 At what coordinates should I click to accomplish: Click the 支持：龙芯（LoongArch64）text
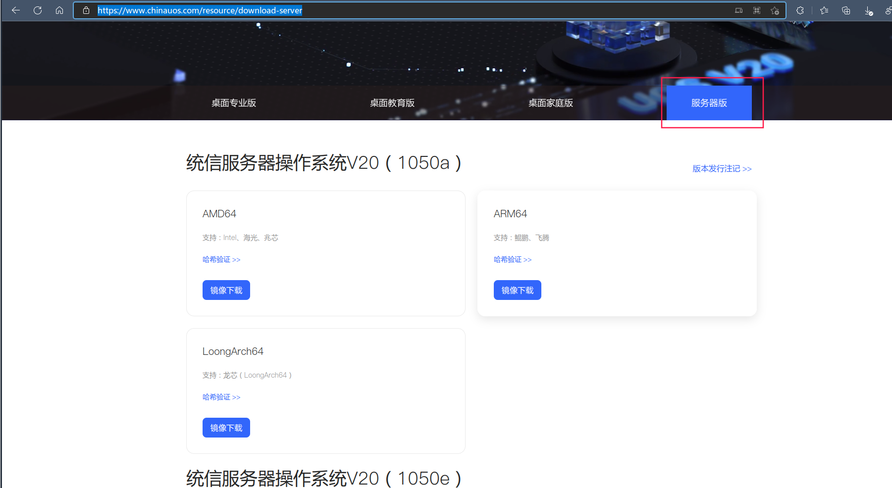click(247, 375)
